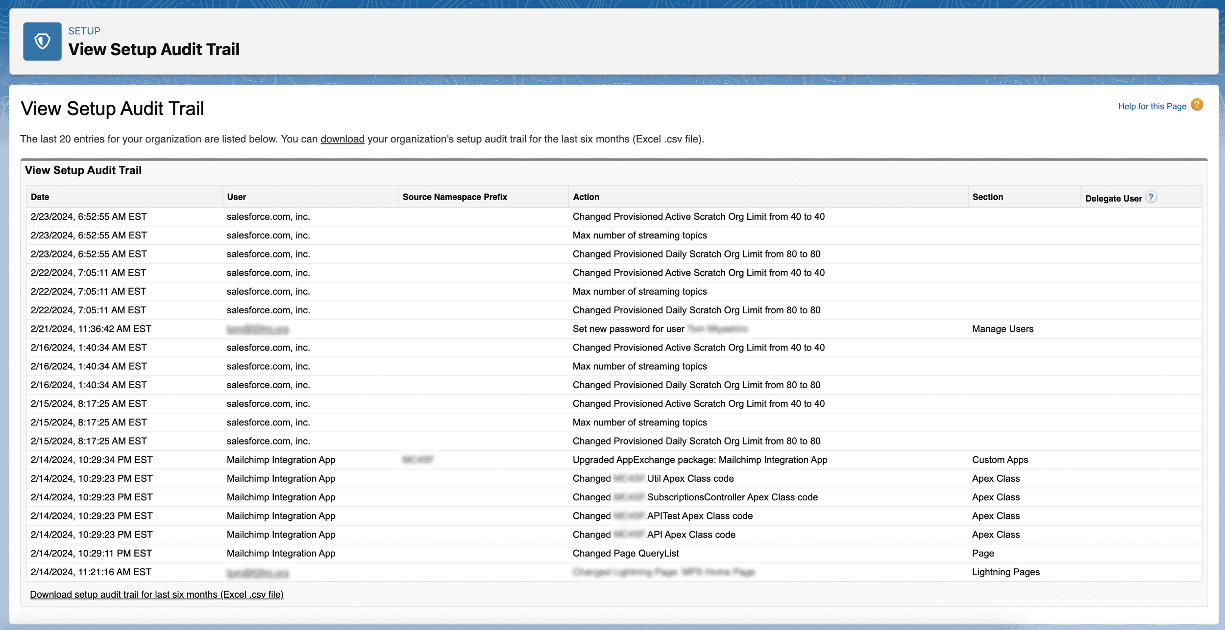
Task: Click the first Apex Class entry
Action: click(995, 478)
